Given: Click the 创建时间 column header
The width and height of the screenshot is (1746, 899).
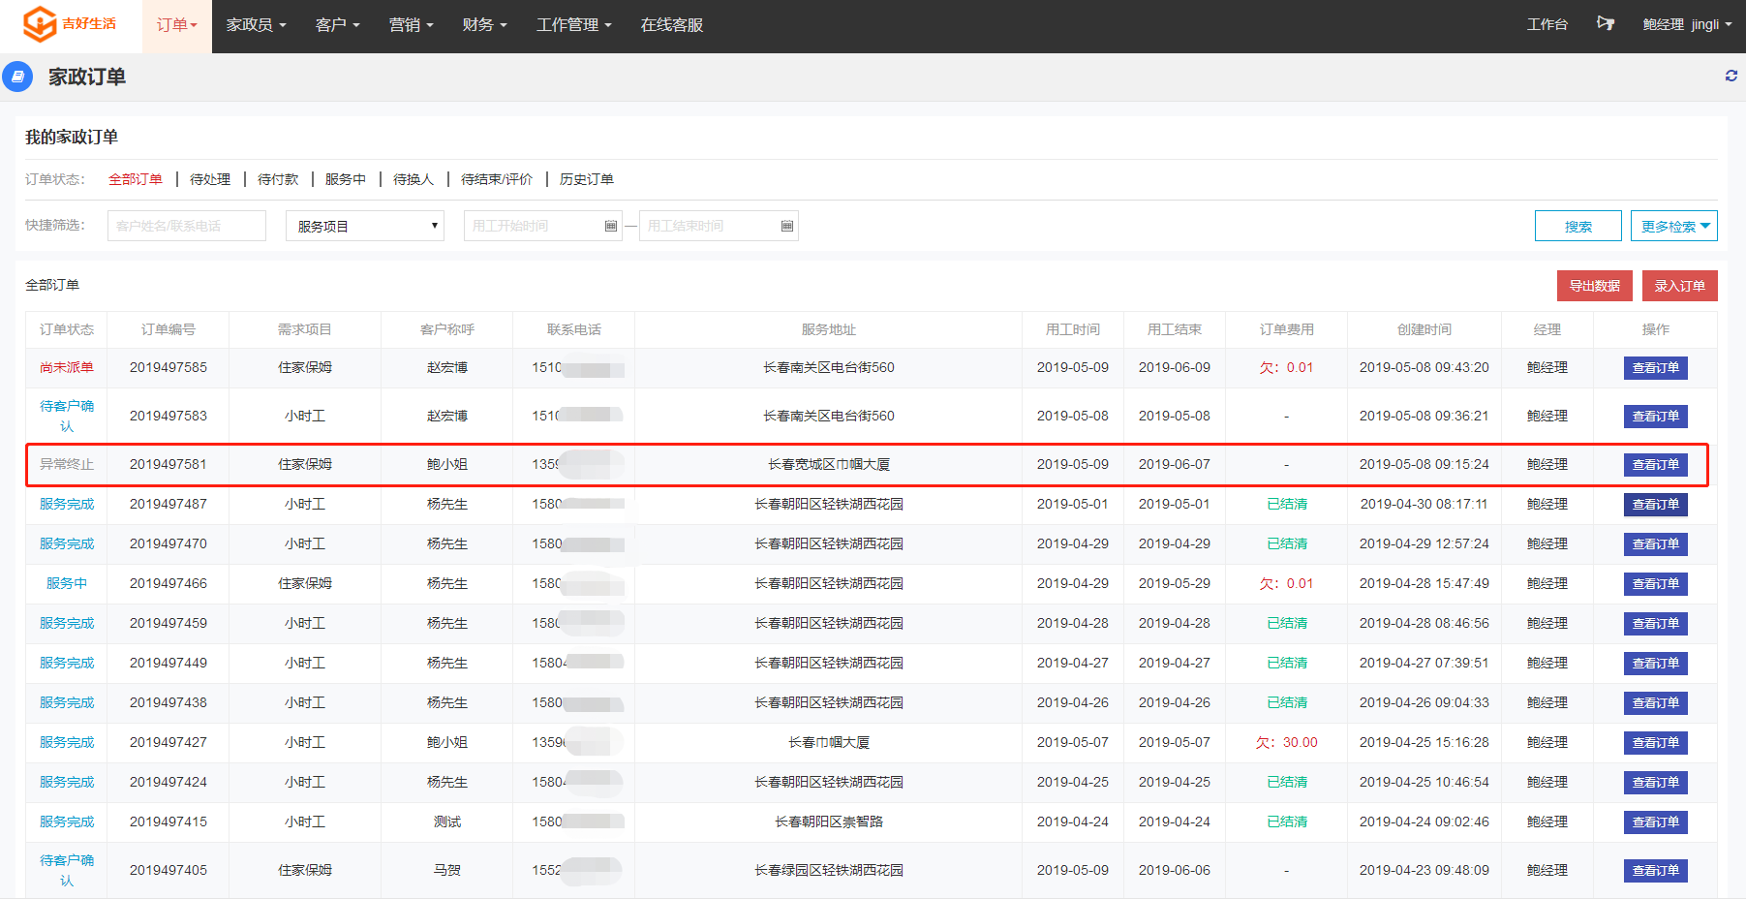Looking at the screenshot, I should coord(1424,329).
